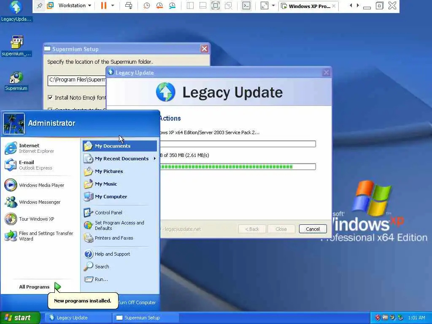Open My Pictures
The width and height of the screenshot is (432, 324).
point(119,171)
